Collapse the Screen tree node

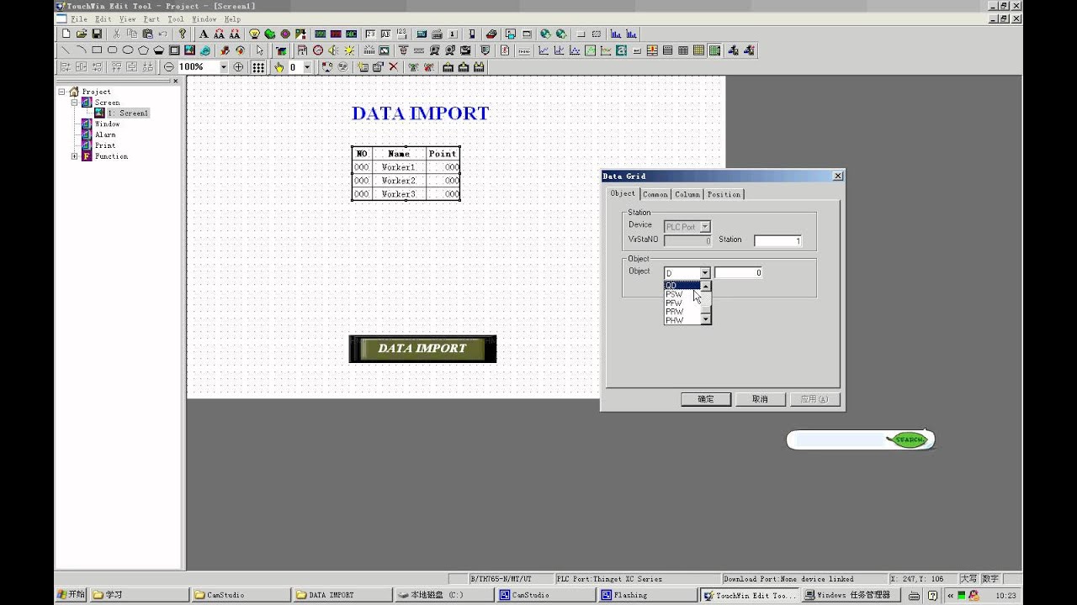click(x=74, y=103)
